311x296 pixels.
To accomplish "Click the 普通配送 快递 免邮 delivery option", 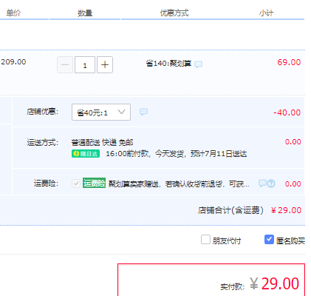I will tap(102, 142).
